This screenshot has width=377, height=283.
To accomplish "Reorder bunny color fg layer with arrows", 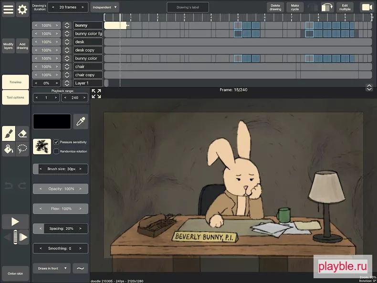I will pyautogui.click(x=67, y=33).
